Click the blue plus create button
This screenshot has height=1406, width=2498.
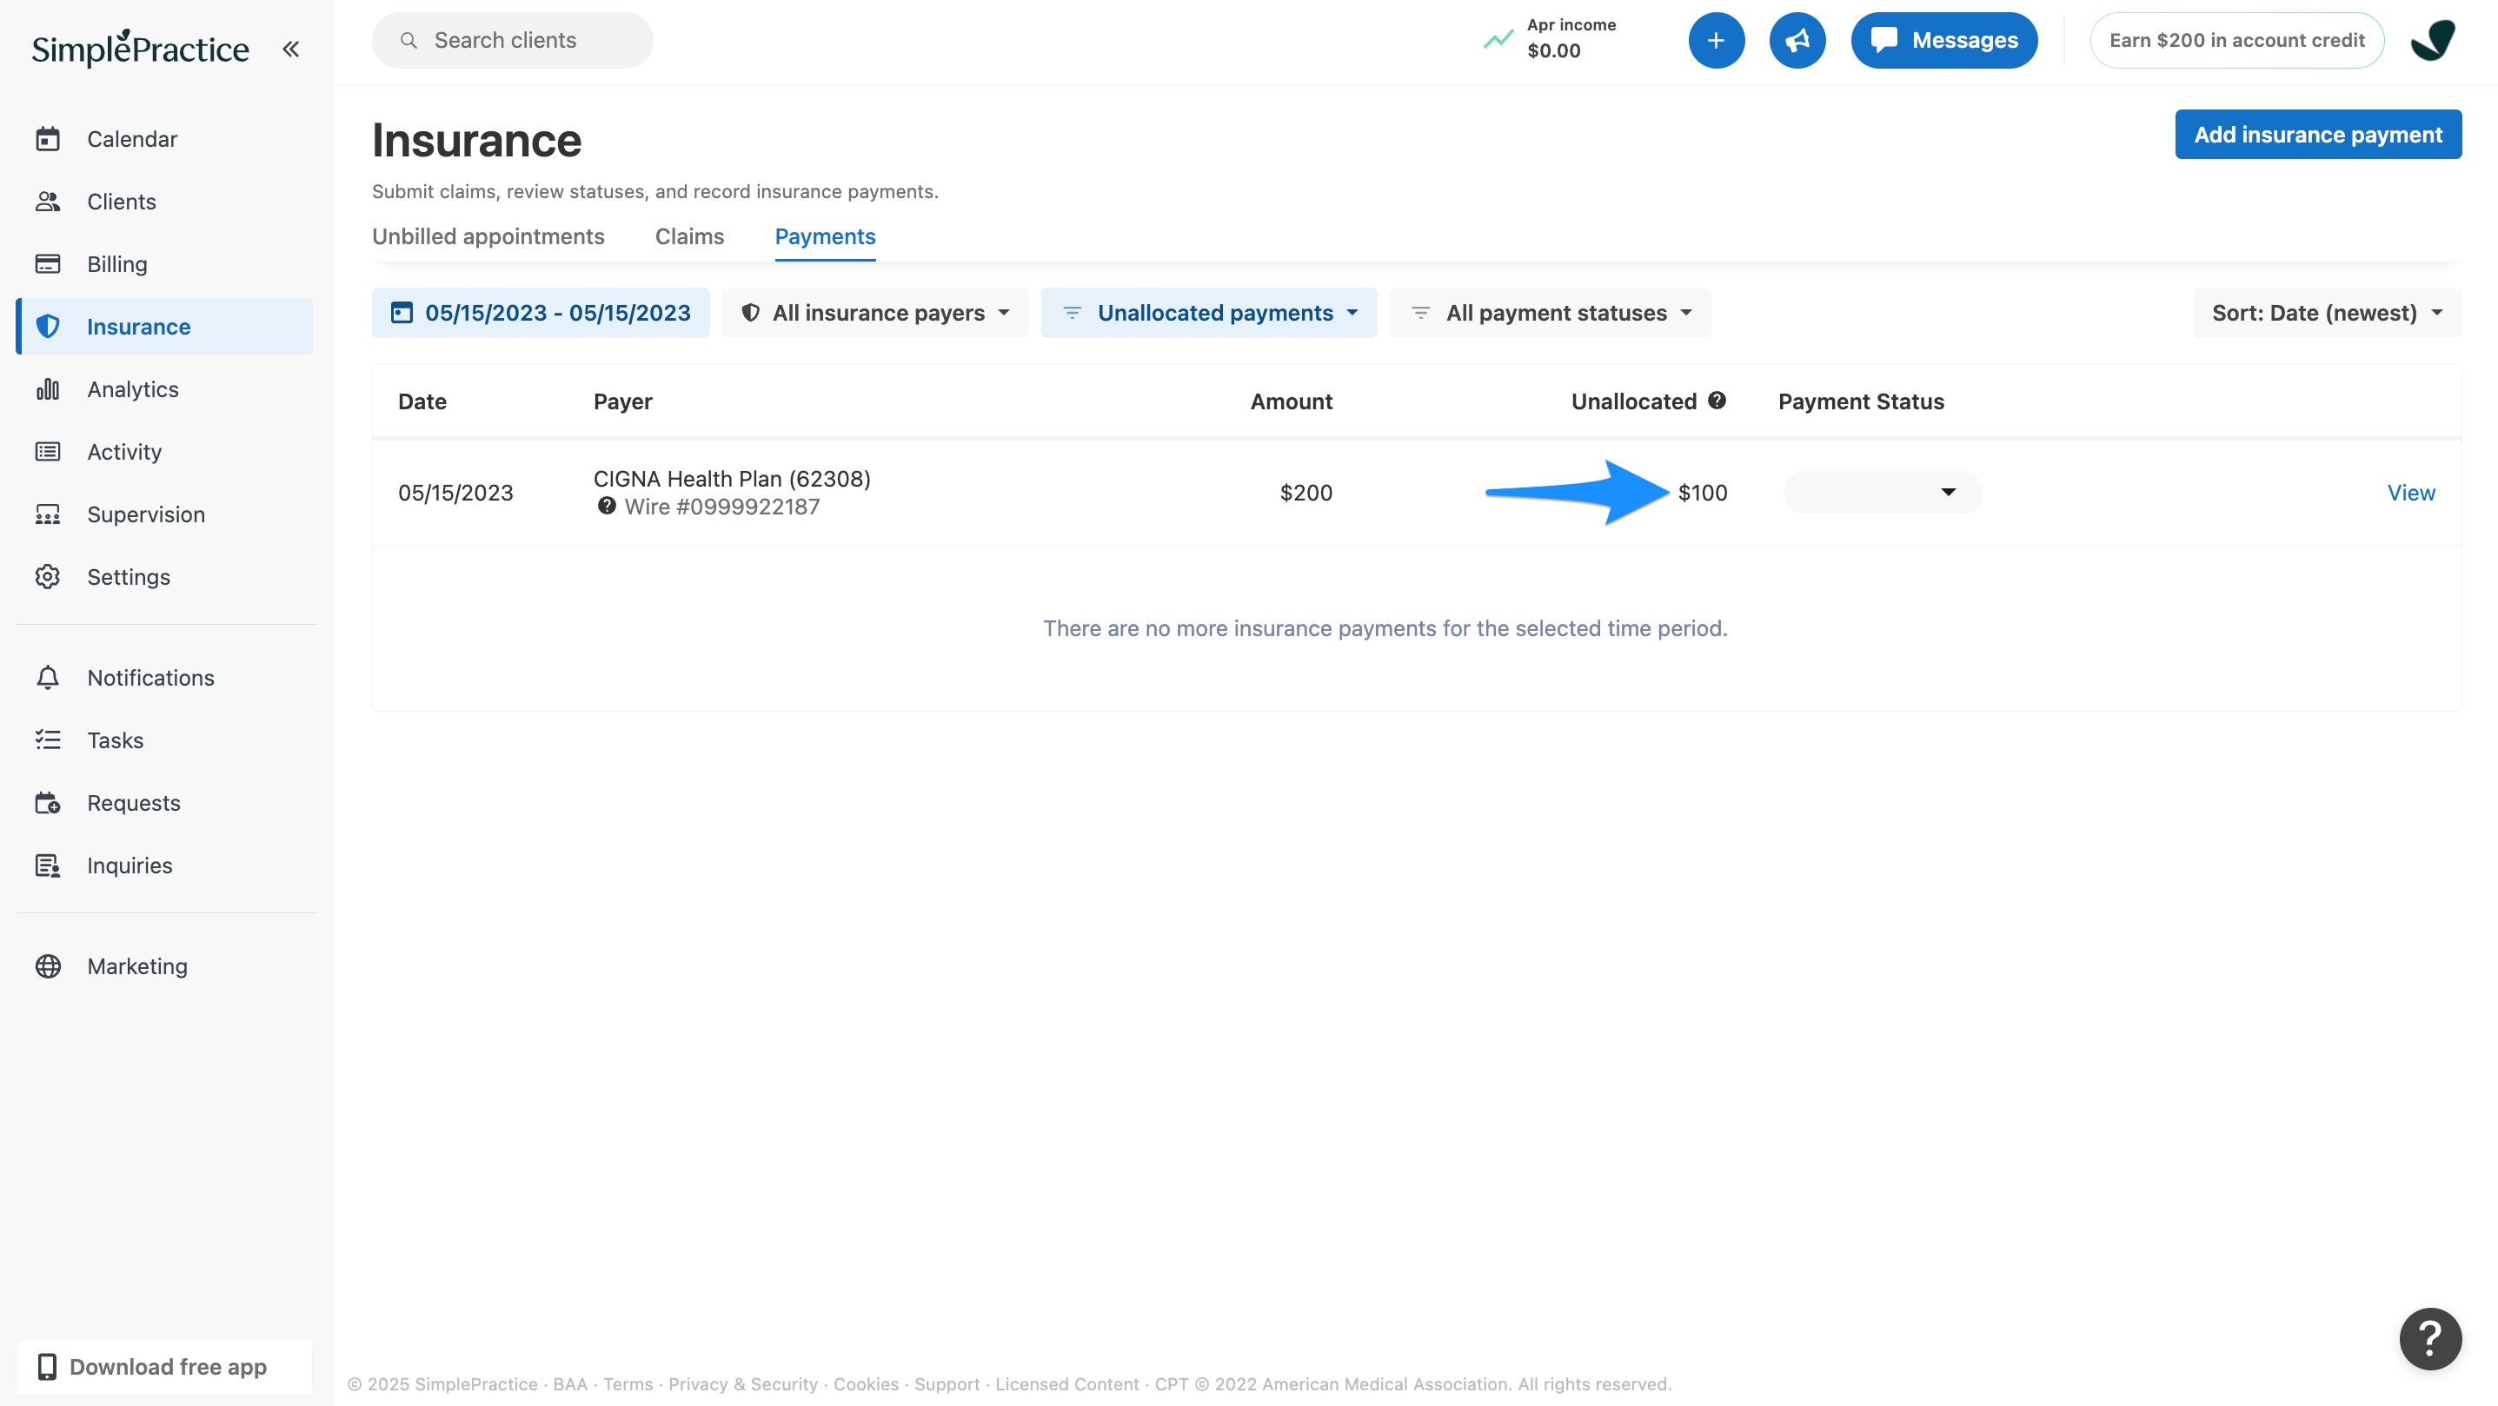click(1717, 41)
